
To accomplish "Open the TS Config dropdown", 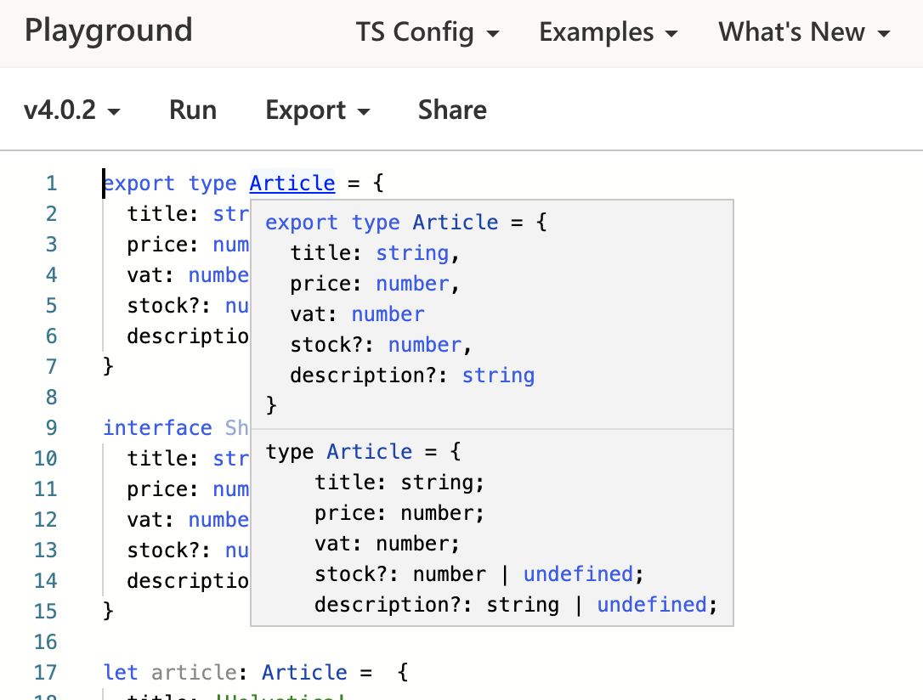I will 428,32.
